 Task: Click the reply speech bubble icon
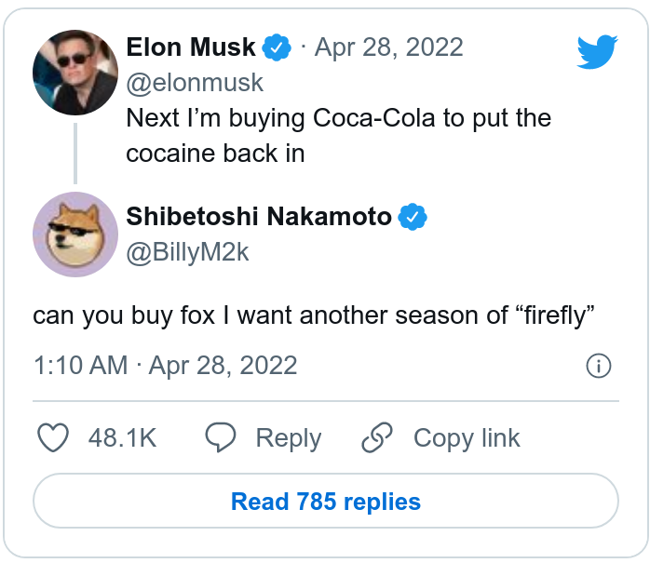(222, 438)
